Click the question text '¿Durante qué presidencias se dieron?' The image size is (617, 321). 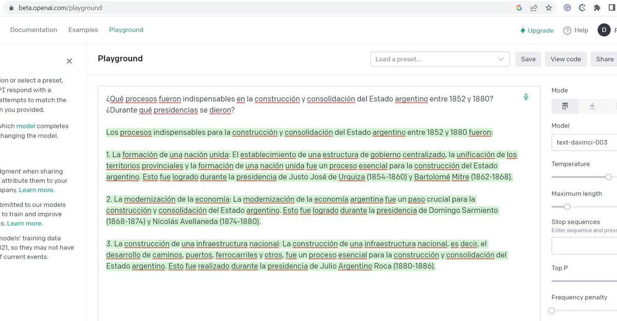[x=170, y=110]
